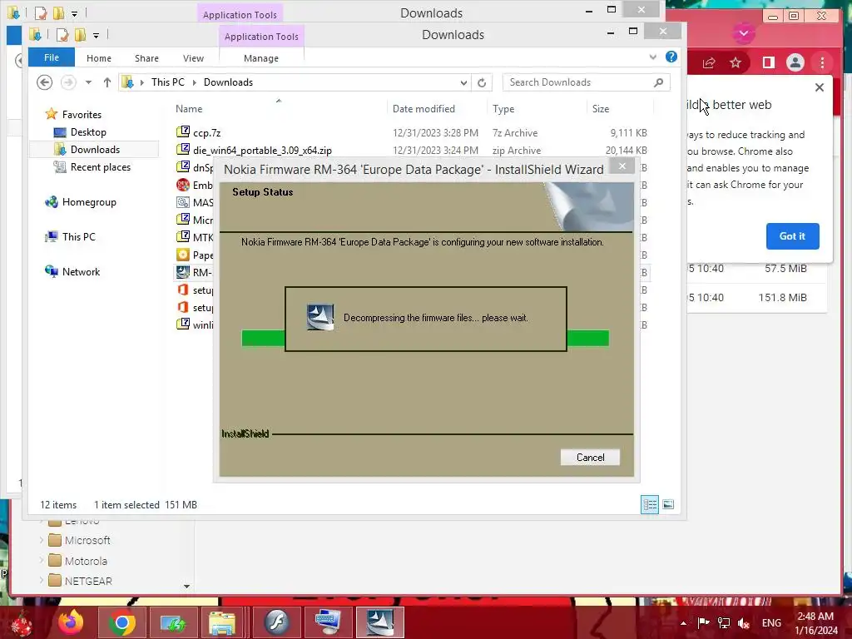The image size is (852, 639).
Task: Expand Motorola folder in back window tree
Action: (x=42, y=560)
